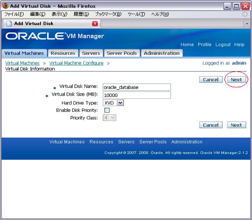Click the page icon on the browser tab

tap(9, 24)
